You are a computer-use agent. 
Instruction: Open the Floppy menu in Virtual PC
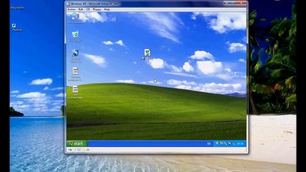pyautogui.click(x=97, y=10)
